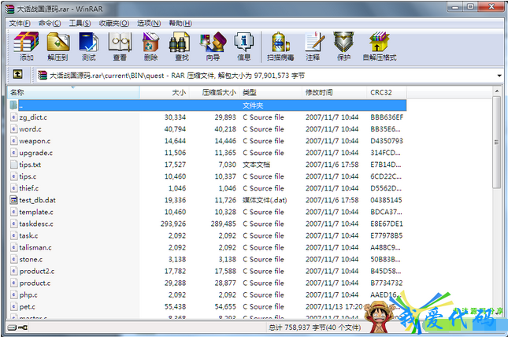Select the word.c file row

click(x=207, y=129)
